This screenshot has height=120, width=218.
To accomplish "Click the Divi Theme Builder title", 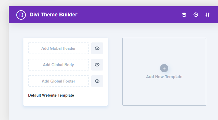I will [53, 15].
